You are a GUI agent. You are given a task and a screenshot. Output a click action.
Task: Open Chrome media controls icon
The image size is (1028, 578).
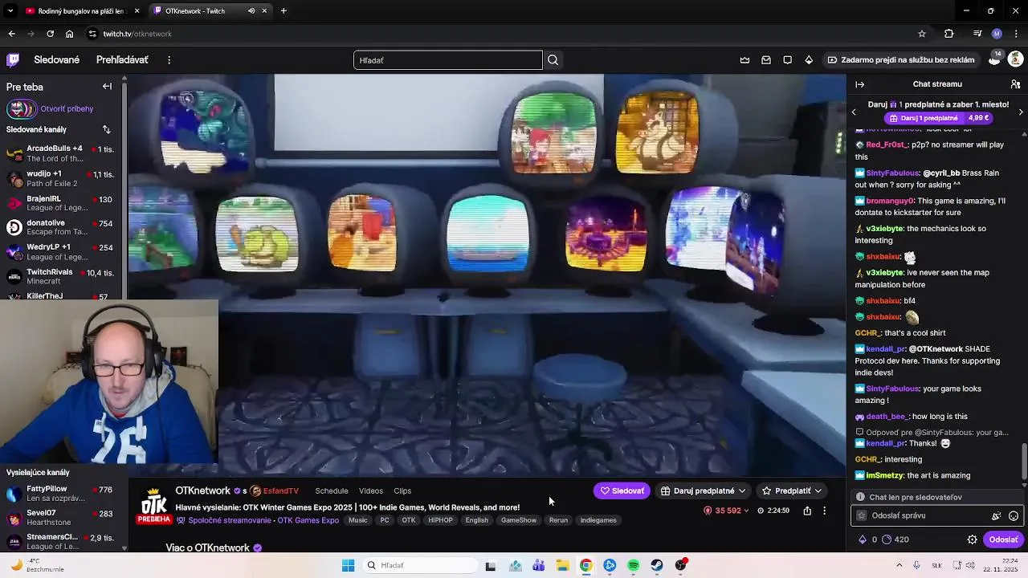point(977,34)
